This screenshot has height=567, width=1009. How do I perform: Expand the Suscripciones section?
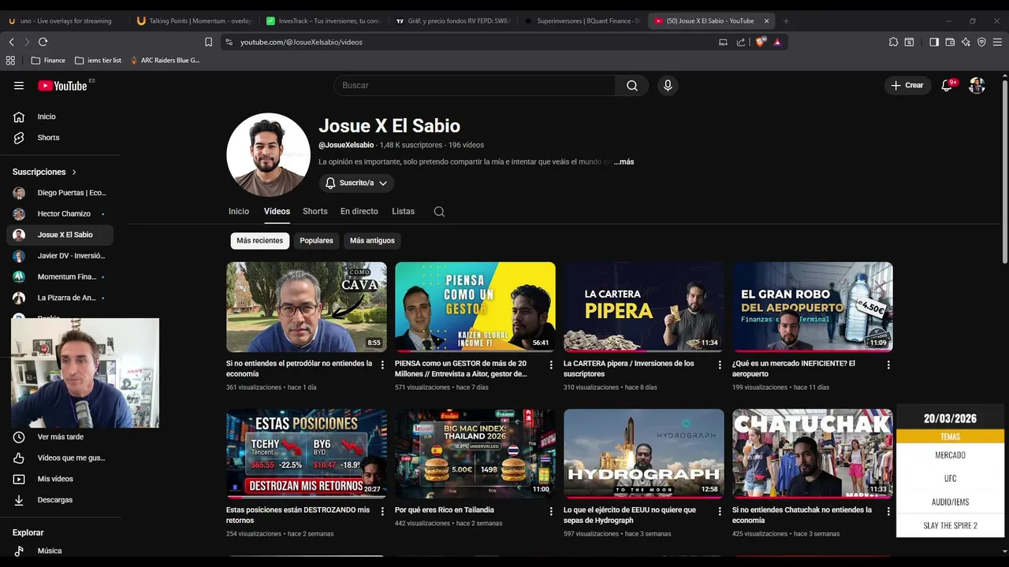[x=45, y=172]
